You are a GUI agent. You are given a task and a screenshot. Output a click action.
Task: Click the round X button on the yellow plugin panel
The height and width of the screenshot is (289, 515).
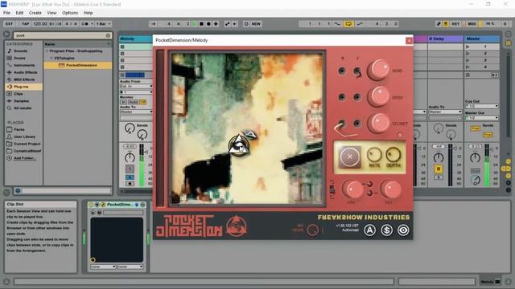350,157
